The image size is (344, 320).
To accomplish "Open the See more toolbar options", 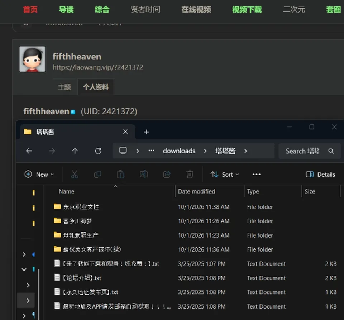I will pyautogui.click(x=257, y=175).
